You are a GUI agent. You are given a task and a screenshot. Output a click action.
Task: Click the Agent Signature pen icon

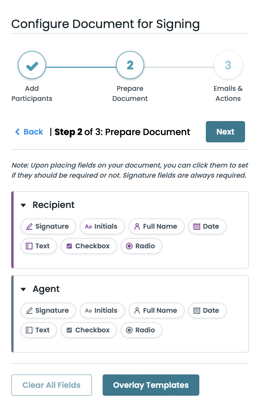[29, 311]
